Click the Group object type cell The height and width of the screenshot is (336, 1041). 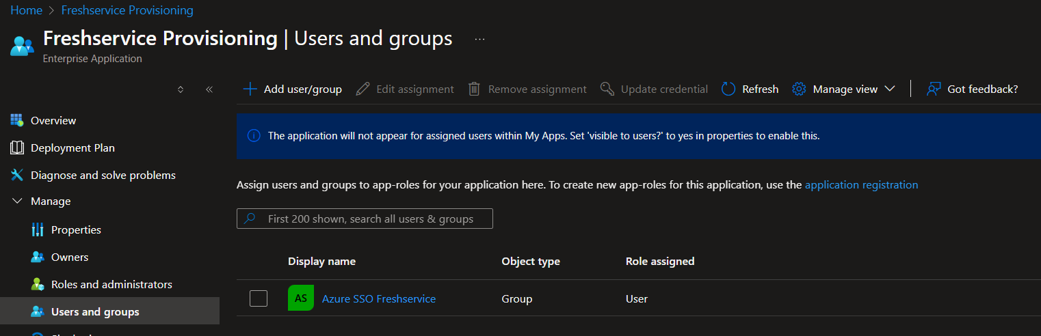point(517,298)
